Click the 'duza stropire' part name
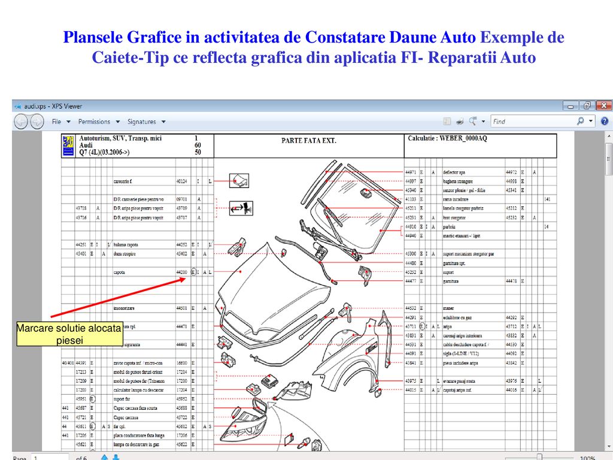613x460 pixels. (125, 254)
